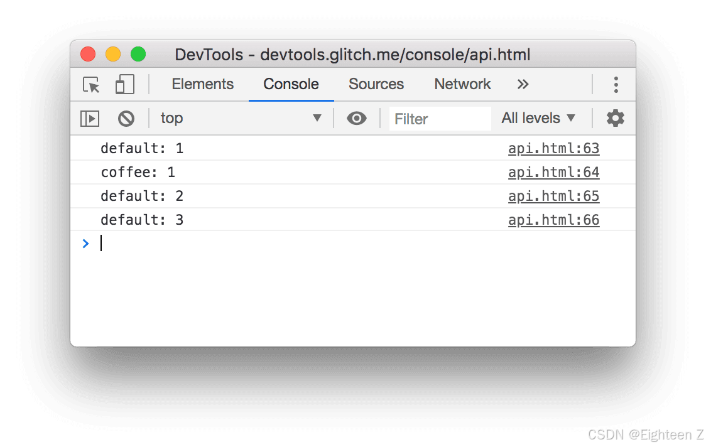Image resolution: width=706 pixels, height=447 pixels.
Task: Open the All levels log dropdown
Action: click(538, 119)
